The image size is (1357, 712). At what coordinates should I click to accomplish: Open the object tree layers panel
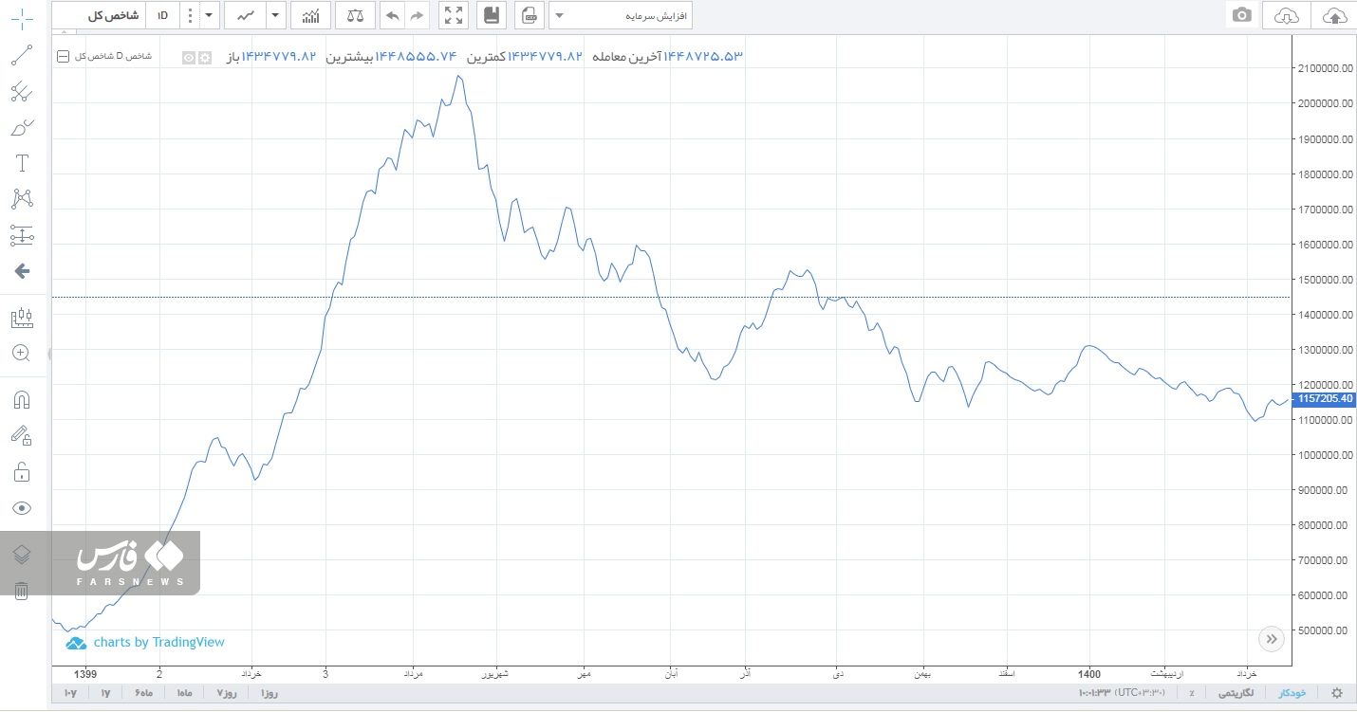[22, 555]
